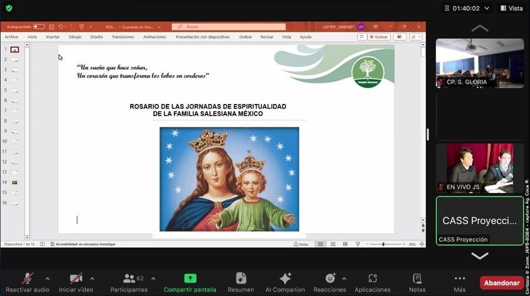The width and height of the screenshot is (530, 296).
Task: Click the green encryption shield icon
Action: pos(9,8)
